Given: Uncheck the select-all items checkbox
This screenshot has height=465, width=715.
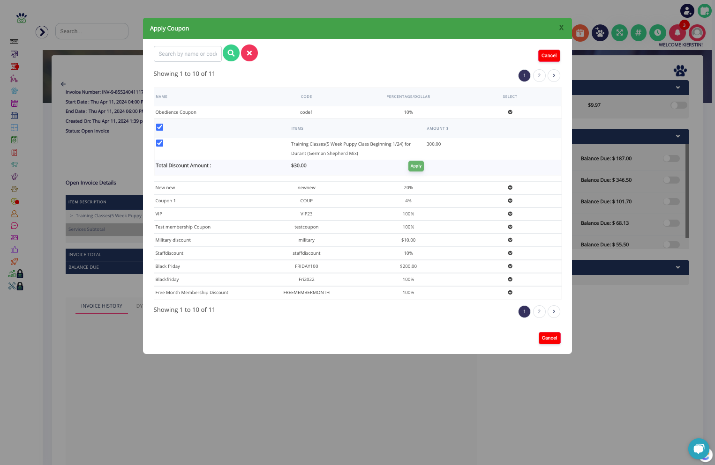Looking at the screenshot, I should coord(160,127).
